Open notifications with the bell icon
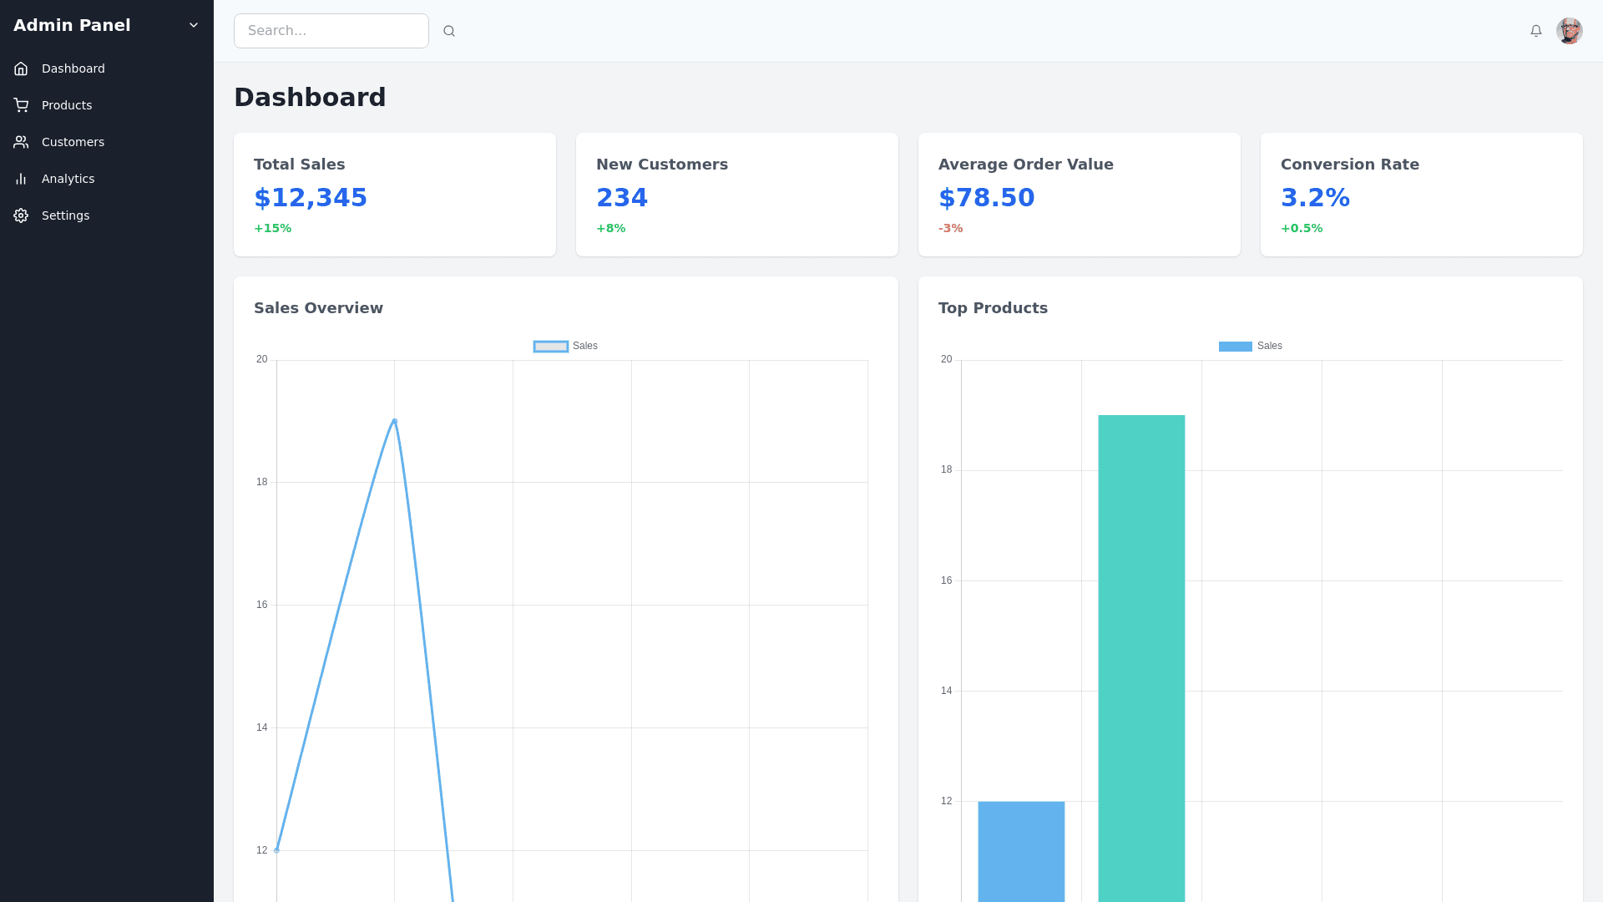The height and width of the screenshot is (902, 1603). tap(1535, 31)
